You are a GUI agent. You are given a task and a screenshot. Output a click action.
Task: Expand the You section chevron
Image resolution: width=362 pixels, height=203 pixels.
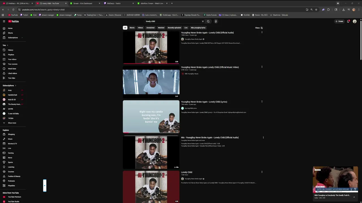(x=7, y=45)
